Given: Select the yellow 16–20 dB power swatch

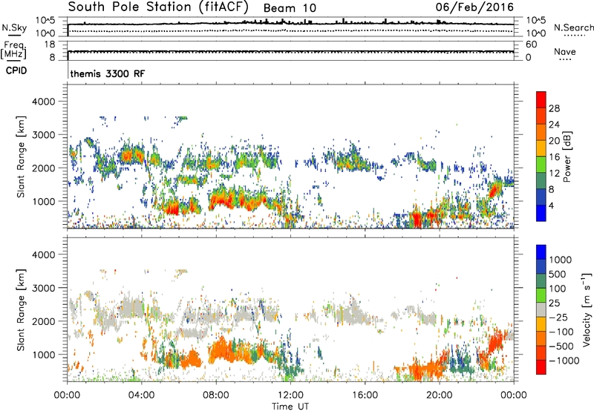Looking at the screenshot, I should (541, 148).
